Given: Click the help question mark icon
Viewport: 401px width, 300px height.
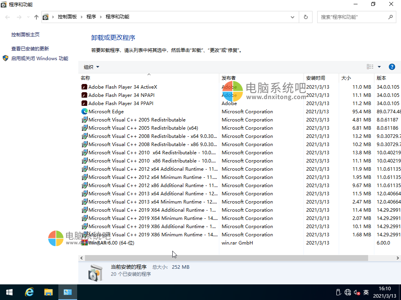Looking at the screenshot, I should click(392, 67).
